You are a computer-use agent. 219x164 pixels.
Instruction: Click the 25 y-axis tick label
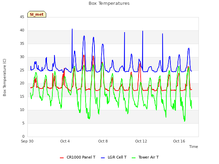click(22, 70)
